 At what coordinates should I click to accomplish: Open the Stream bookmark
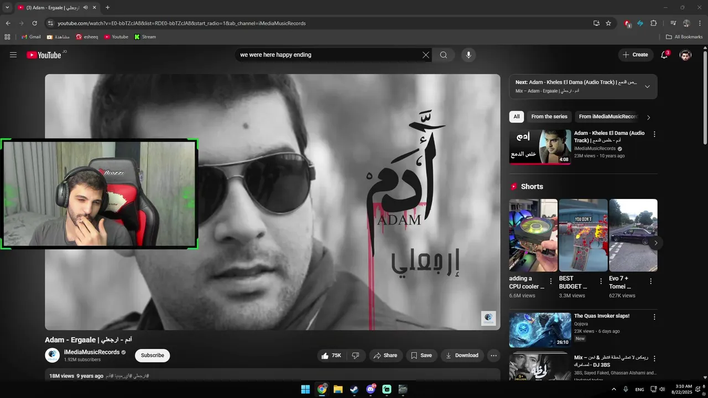[x=145, y=37]
